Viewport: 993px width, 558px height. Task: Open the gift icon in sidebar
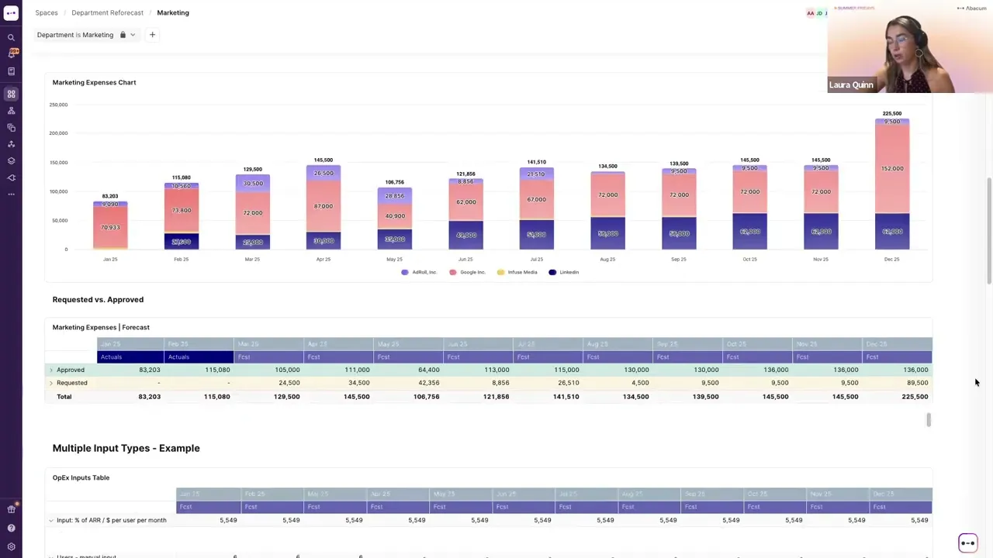pos(11,509)
